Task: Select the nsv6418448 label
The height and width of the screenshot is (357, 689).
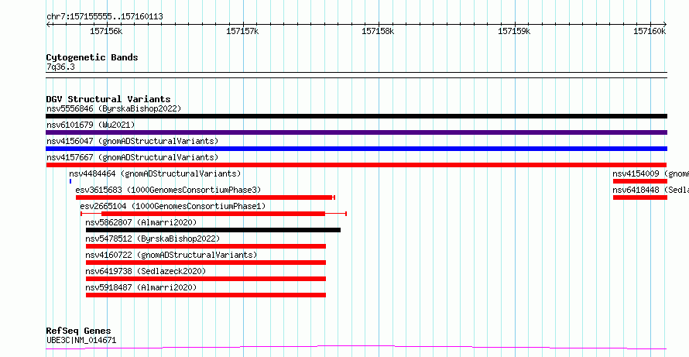Action: point(651,190)
